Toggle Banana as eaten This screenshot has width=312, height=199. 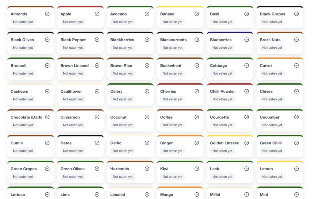pos(197,14)
